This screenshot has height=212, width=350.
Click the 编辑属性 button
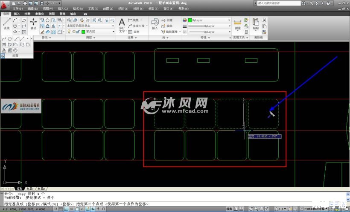tap(169, 32)
